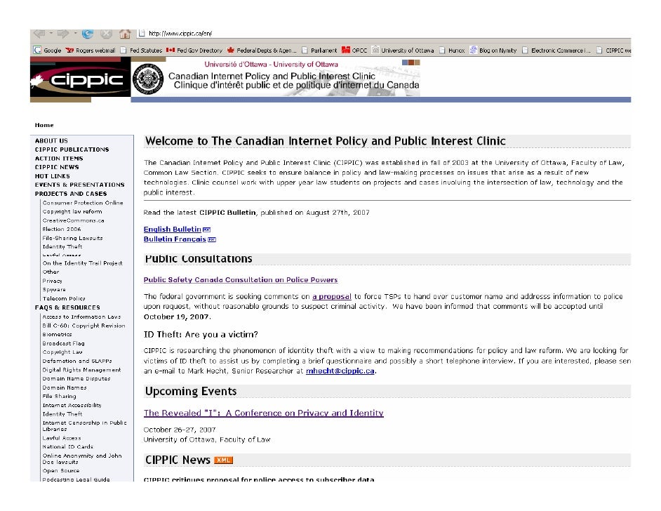This screenshot has height=511, width=661.
Task: Click the University of Ottawa crest
Action: coord(147,79)
